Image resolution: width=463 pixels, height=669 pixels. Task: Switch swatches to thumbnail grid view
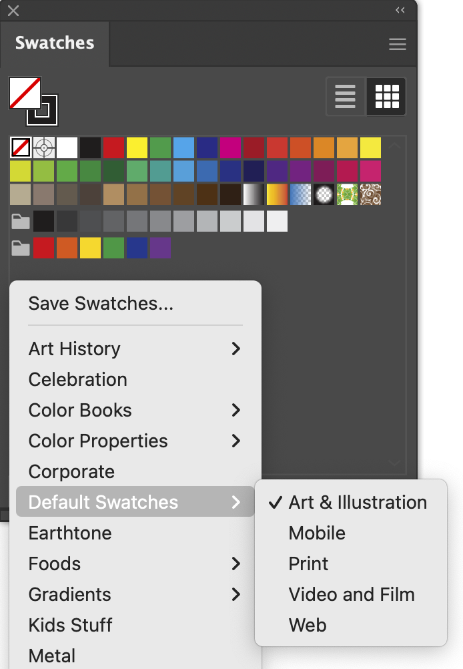click(387, 96)
